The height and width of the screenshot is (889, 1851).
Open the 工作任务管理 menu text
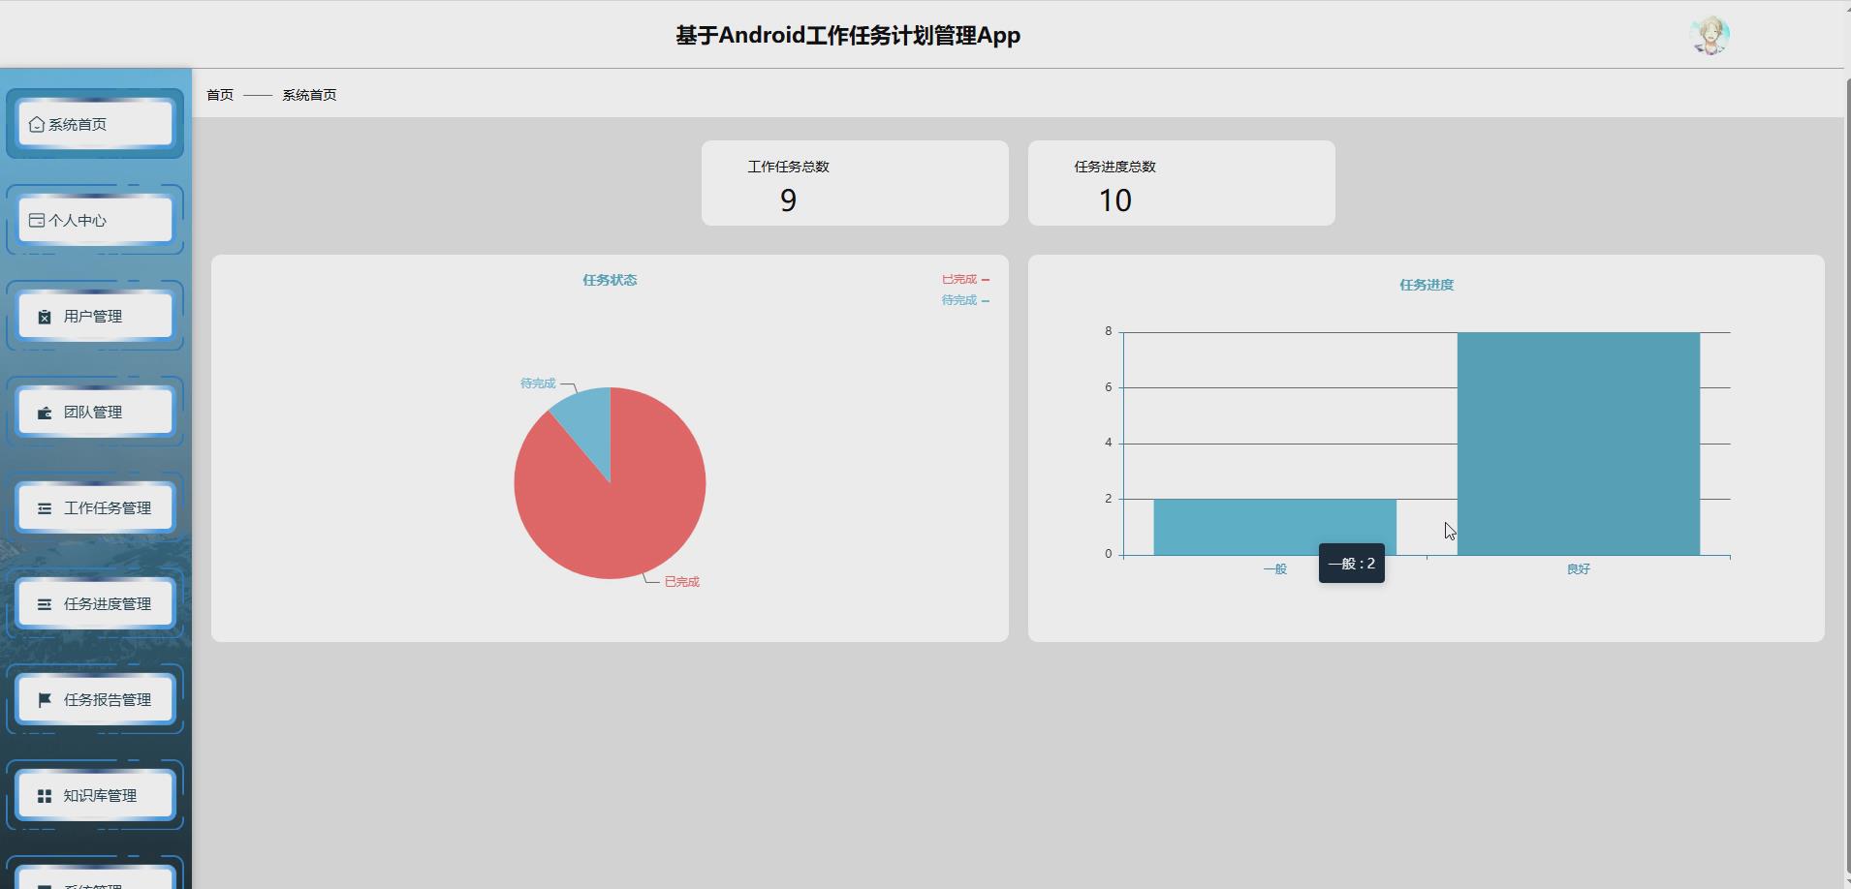(x=108, y=508)
